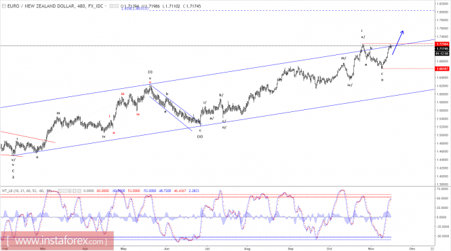Click the red WT_LB value 46.4367
The width and height of the screenshot is (451, 251).
(x=180, y=191)
